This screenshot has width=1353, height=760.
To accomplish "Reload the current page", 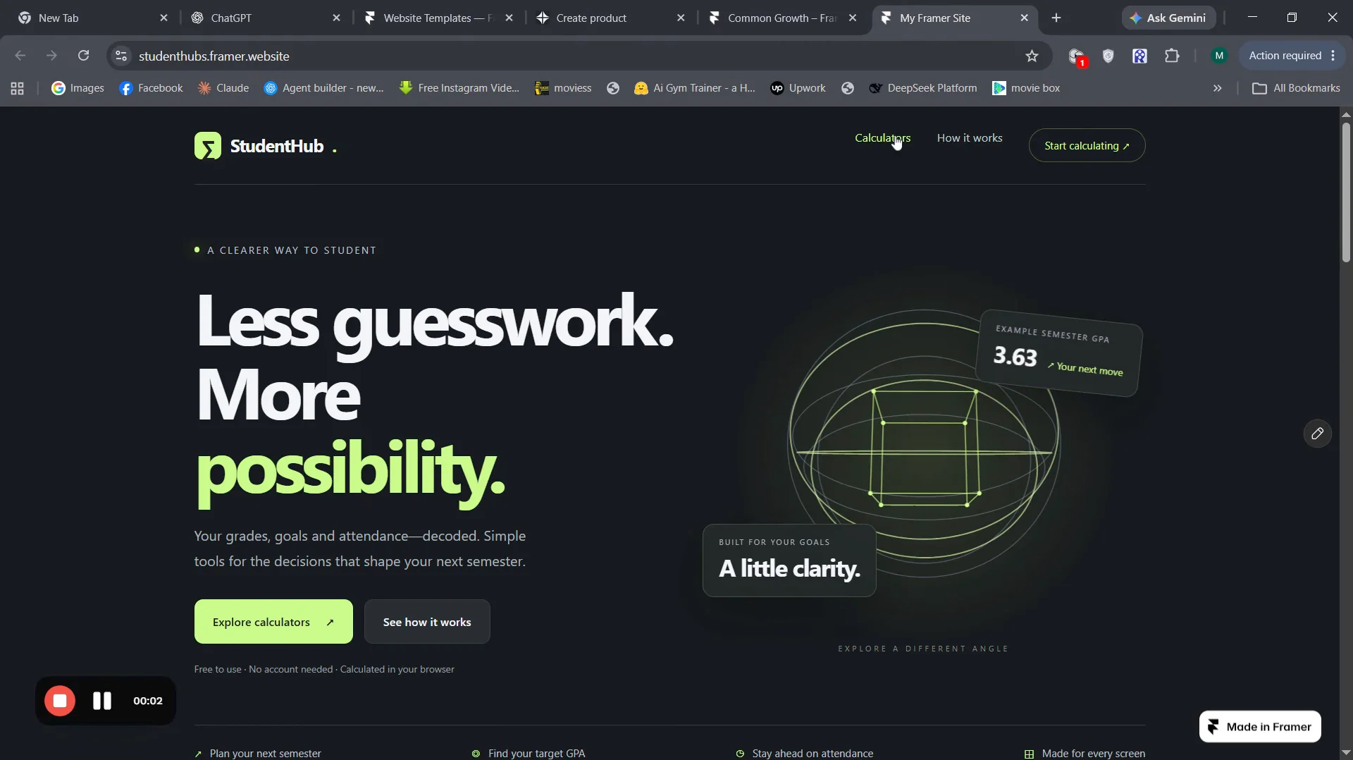I will click(x=83, y=56).
